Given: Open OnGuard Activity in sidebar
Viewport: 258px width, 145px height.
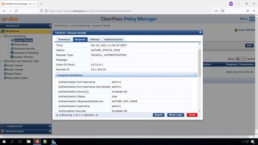Looking at the screenshot, I should click(24, 49).
